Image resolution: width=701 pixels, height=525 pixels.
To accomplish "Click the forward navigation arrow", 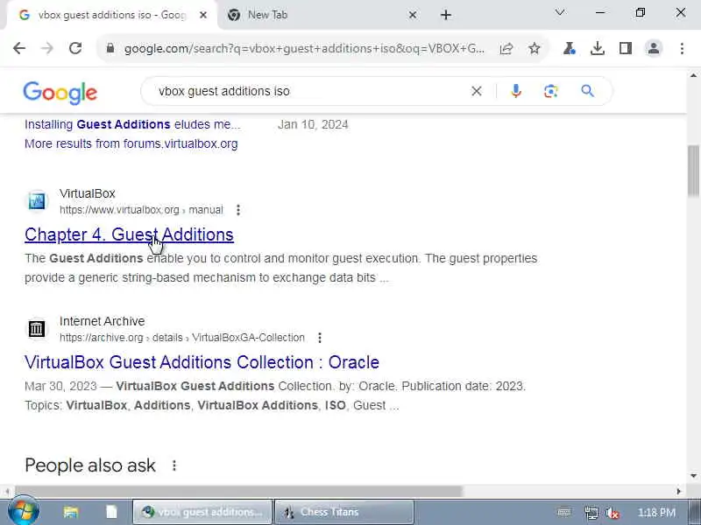I will 47,48.
